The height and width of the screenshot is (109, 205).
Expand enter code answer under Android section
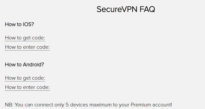point(27,87)
